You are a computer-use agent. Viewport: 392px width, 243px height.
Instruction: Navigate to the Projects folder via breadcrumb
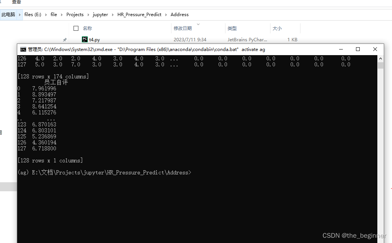tap(75, 14)
